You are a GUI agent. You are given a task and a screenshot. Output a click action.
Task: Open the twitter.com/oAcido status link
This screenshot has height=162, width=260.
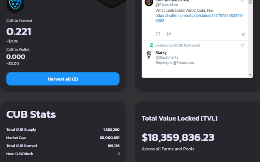pyautogui.click(x=199, y=18)
